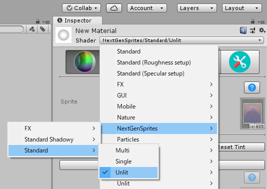Toggle the Inspector panel lock icon
267x189 pixels.
252,21
